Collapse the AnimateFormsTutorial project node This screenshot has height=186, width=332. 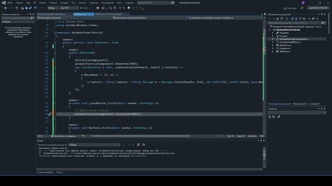coord(270,30)
